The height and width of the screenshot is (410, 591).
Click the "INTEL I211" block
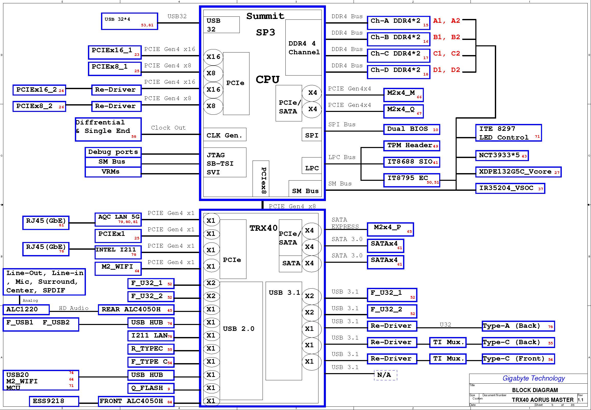tap(118, 252)
